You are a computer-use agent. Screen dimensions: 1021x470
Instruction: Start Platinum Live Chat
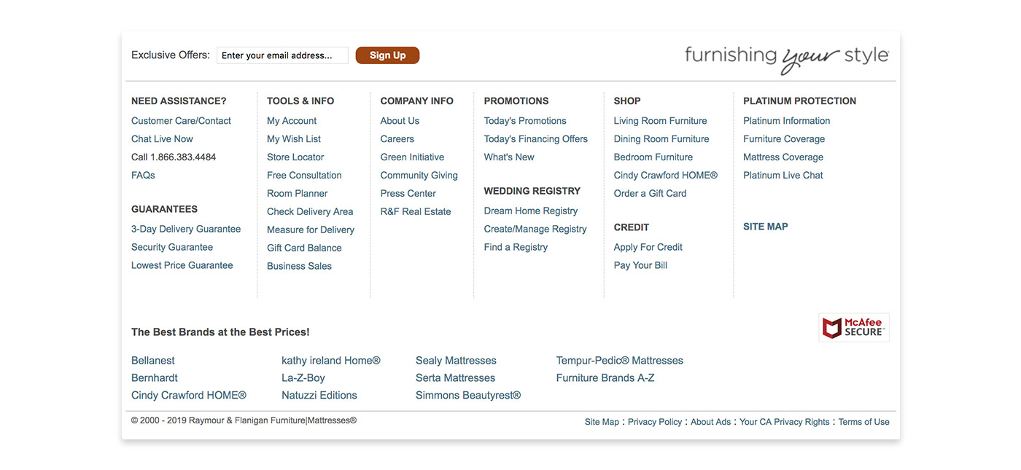(783, 176)
